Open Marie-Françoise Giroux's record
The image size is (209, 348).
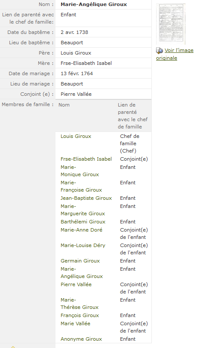[81, 186]
